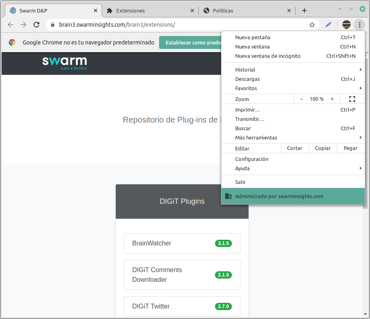Screen dimensions: 370x319
Task: Select Buscar menu item
Action: 293,129
